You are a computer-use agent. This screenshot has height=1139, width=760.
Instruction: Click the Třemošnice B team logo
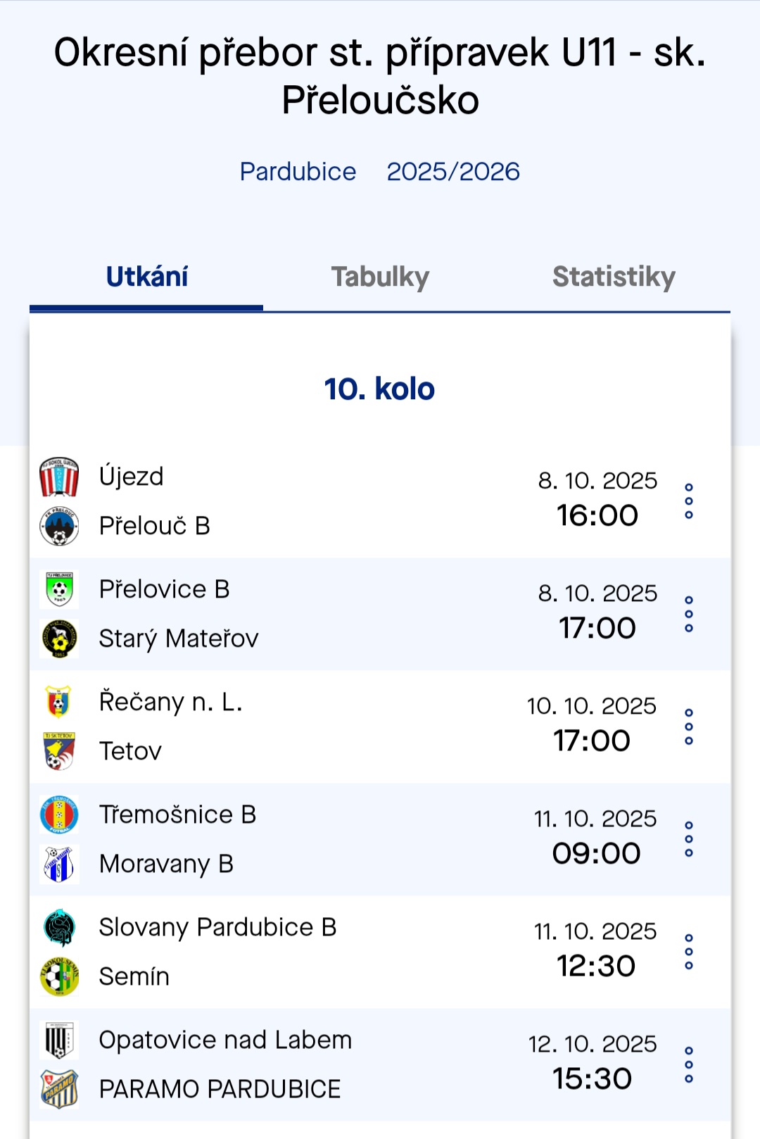pos(59,814)
